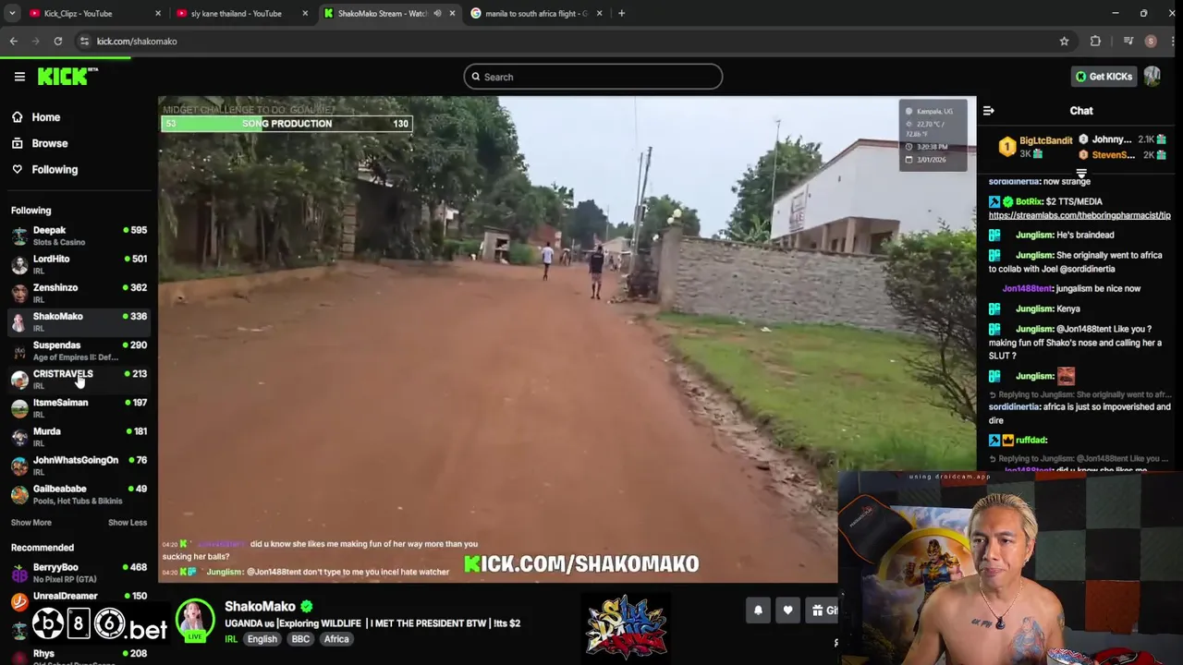This screenshot has width=1183, height=665.
Task: Select the English tag
Action: [x=262, y=639]
